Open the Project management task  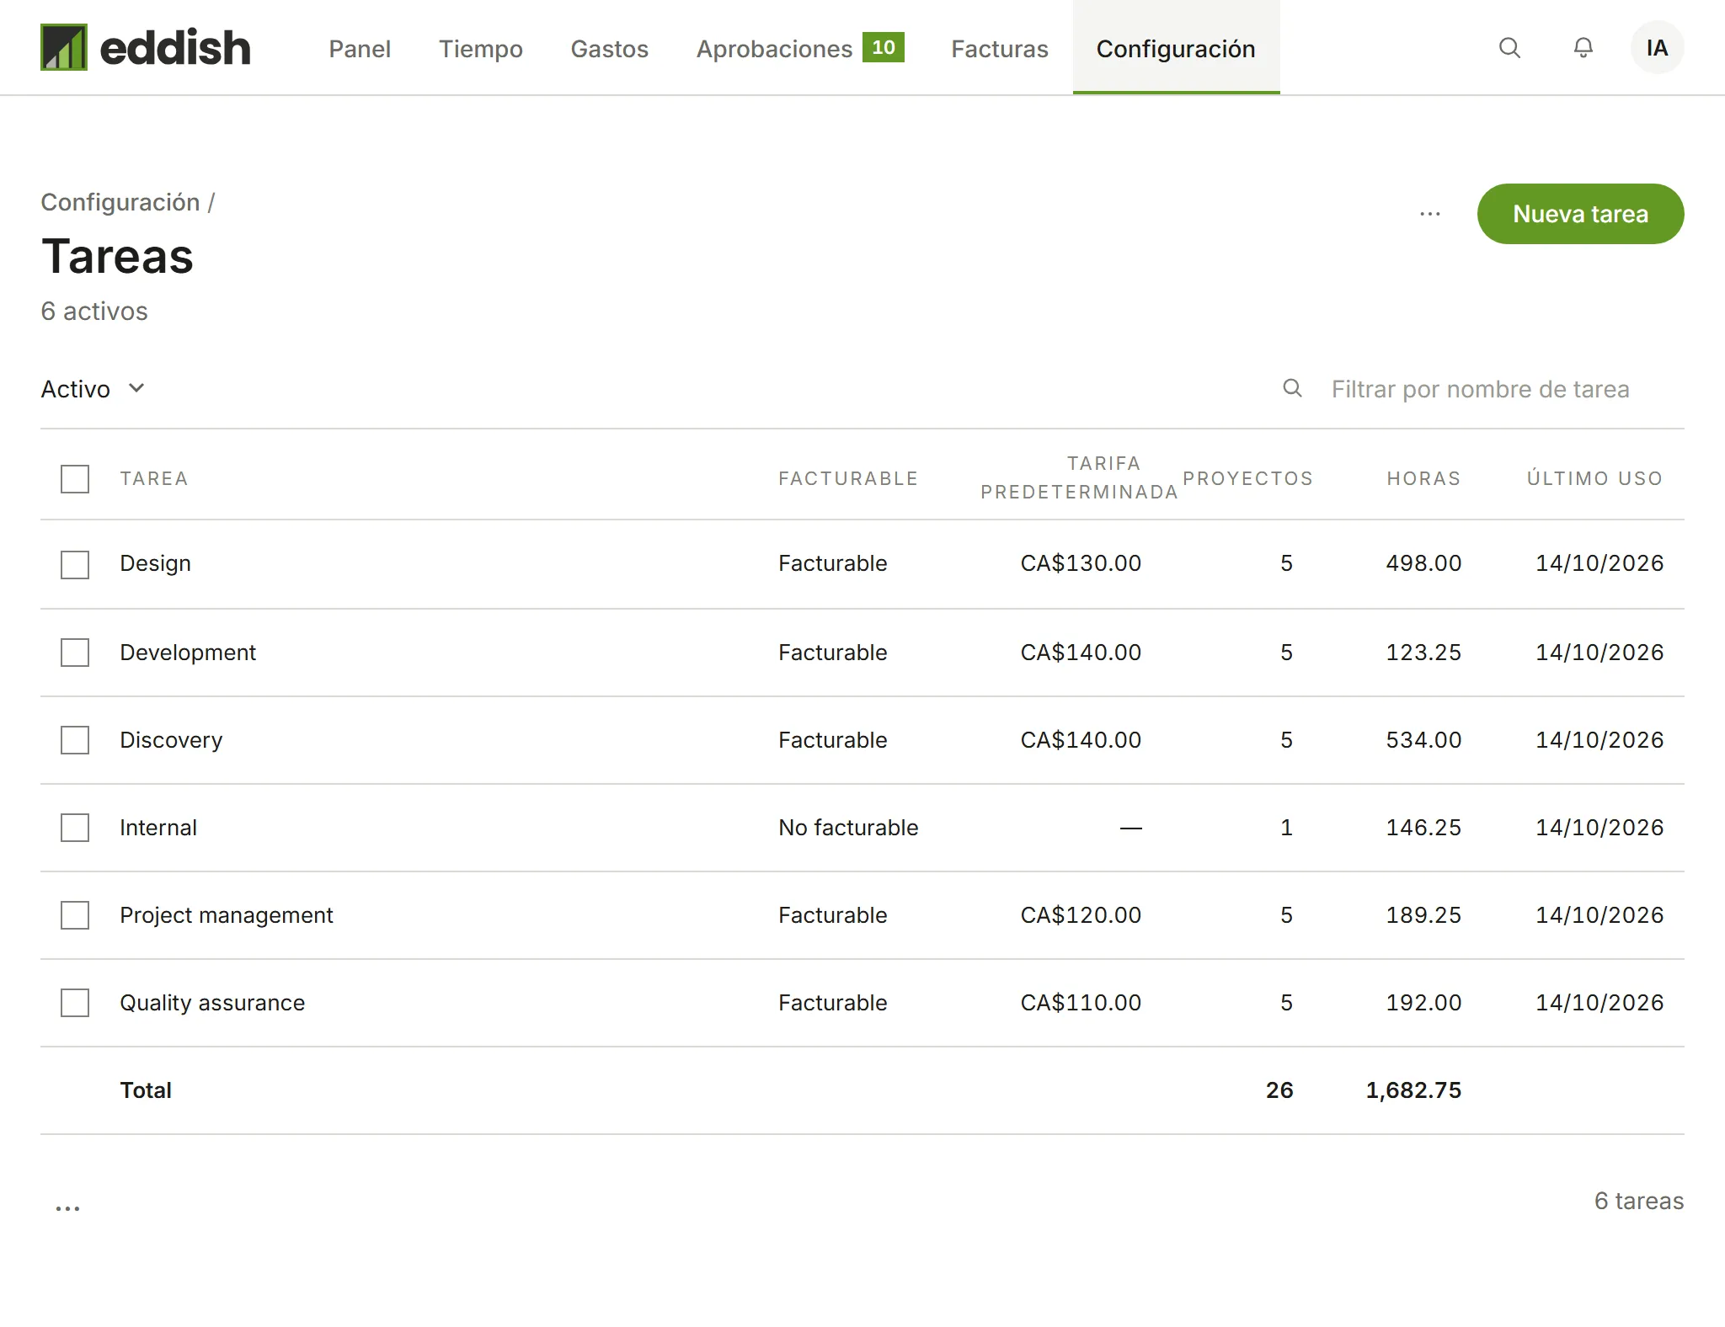(227, 915)
